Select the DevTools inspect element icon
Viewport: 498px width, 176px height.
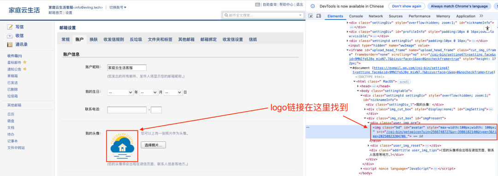click(311, 16)
